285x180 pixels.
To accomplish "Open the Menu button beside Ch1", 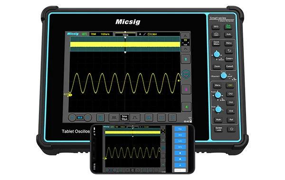I will [x=218, y=85].
